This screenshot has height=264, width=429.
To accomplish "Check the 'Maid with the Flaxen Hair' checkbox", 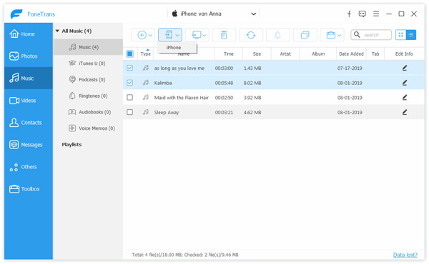I will (130, 97).
